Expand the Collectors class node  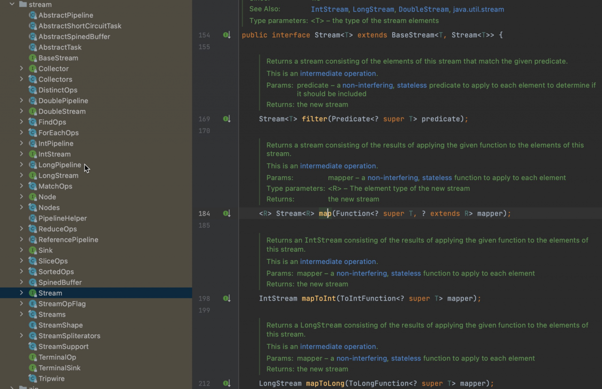click(x=22, y=79)
